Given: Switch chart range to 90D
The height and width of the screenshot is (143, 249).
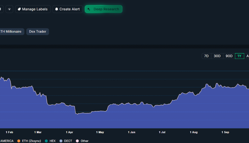Looking at the screenshot, I should point(229,56).
